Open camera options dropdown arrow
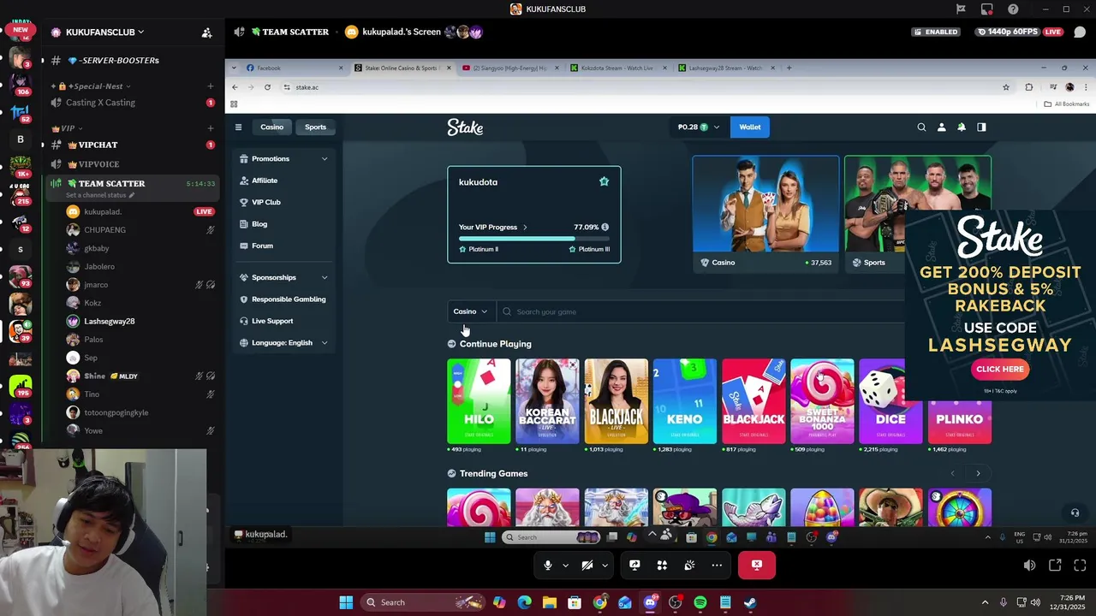The width and height of the screenshot is (1096, 616). 605,566
